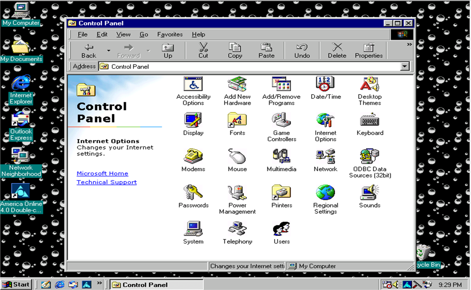The image size is (471, 290).
Task: Open the Keyboard applet icon
Action: pyautogui.click(x=369, y=120)
